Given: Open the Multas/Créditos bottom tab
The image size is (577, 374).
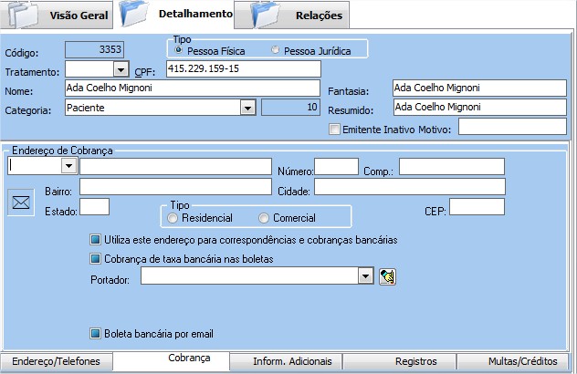Looking at the screenshot, I should point(518,361).
